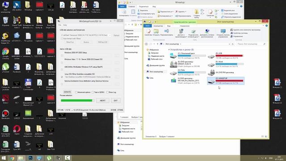Switch to the Вид tab in This PC
Image resolution: width=286 pixels, height=161 pixels.
tap(169, 26)
